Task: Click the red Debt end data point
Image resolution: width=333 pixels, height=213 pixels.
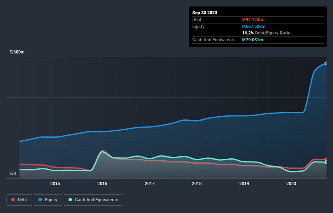Action: (326, 160)
